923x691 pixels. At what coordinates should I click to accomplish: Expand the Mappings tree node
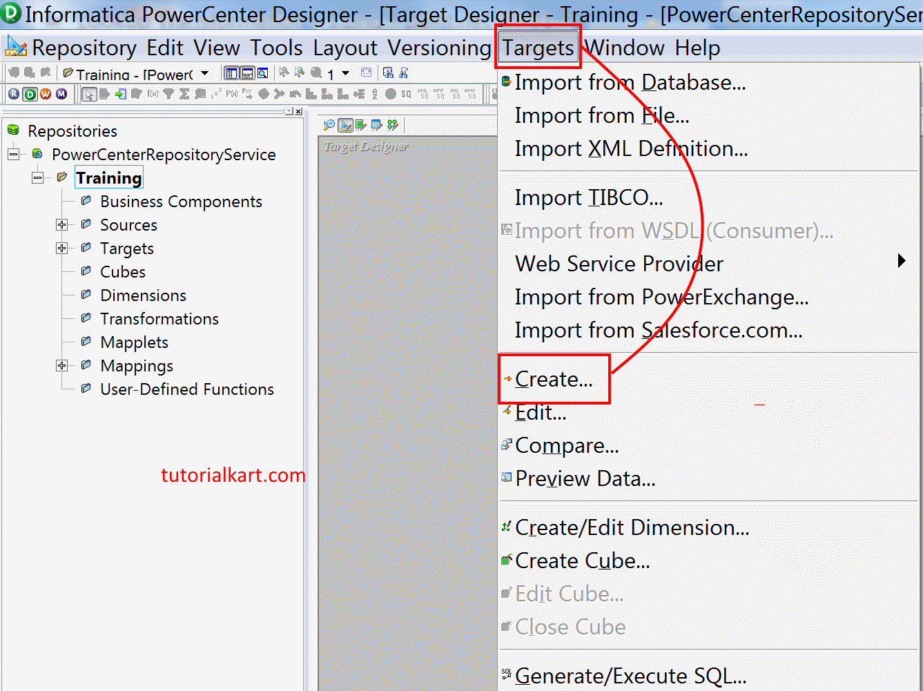click(x=61, y=366)
